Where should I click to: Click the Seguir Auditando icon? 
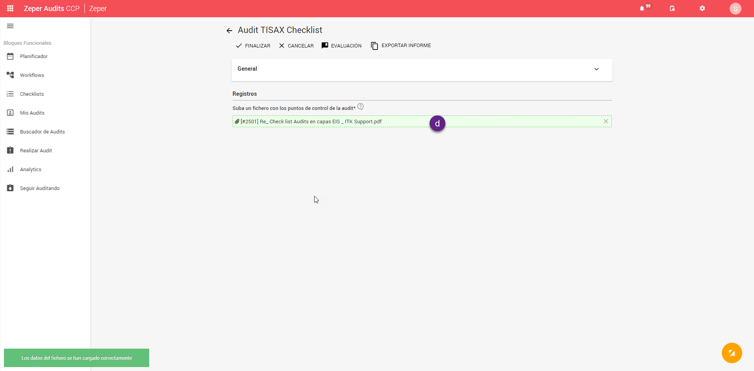point(10,188)
